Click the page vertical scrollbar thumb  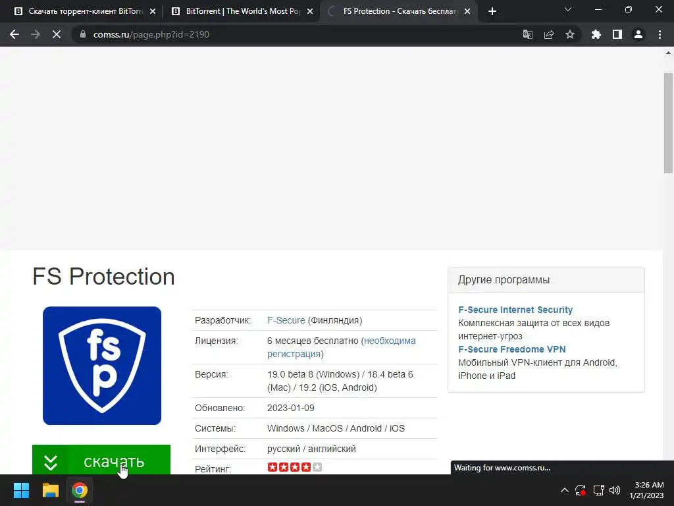668,123
